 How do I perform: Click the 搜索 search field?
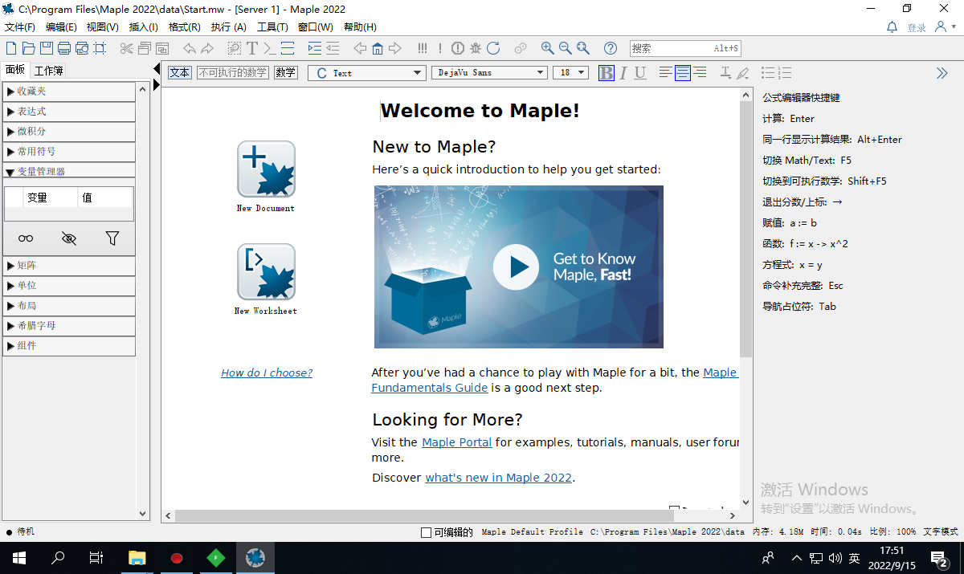point(685,48)
